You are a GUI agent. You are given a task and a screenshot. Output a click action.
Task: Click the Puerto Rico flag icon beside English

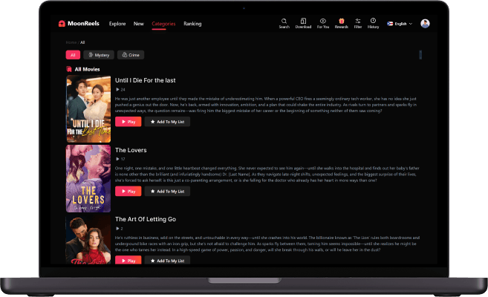(x=390, y=24)
